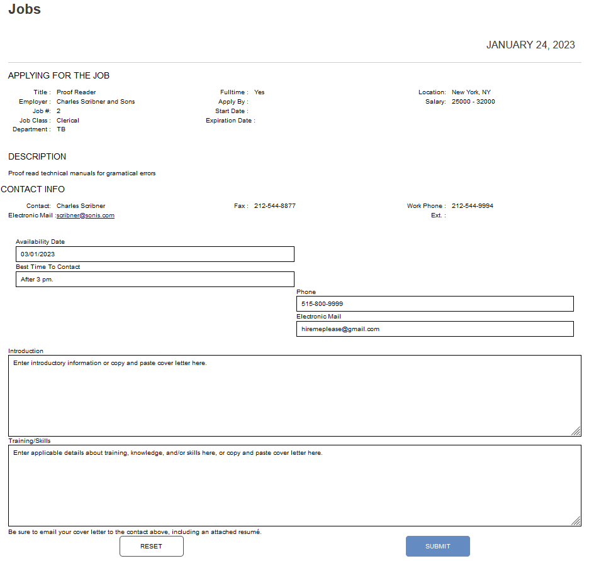Select the Proof Reader job title
The width and height of the screenshot is (589, 561).
coord(76,92)
